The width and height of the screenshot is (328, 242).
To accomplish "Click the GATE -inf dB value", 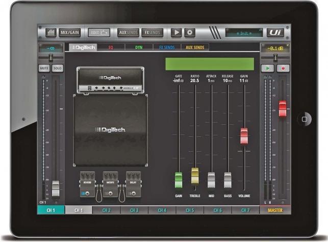I will 179,81.
